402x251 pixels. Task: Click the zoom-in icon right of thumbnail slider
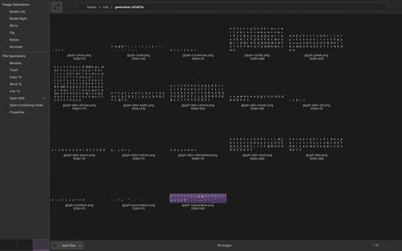pos(397,246)
